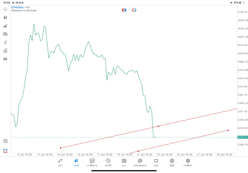Screen dimensions: 248x173
Task: Switch to the ราคา quotes tab
Action: (x=60, y=162)
